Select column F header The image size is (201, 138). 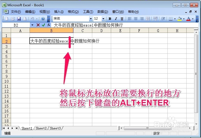click(139, 31)
